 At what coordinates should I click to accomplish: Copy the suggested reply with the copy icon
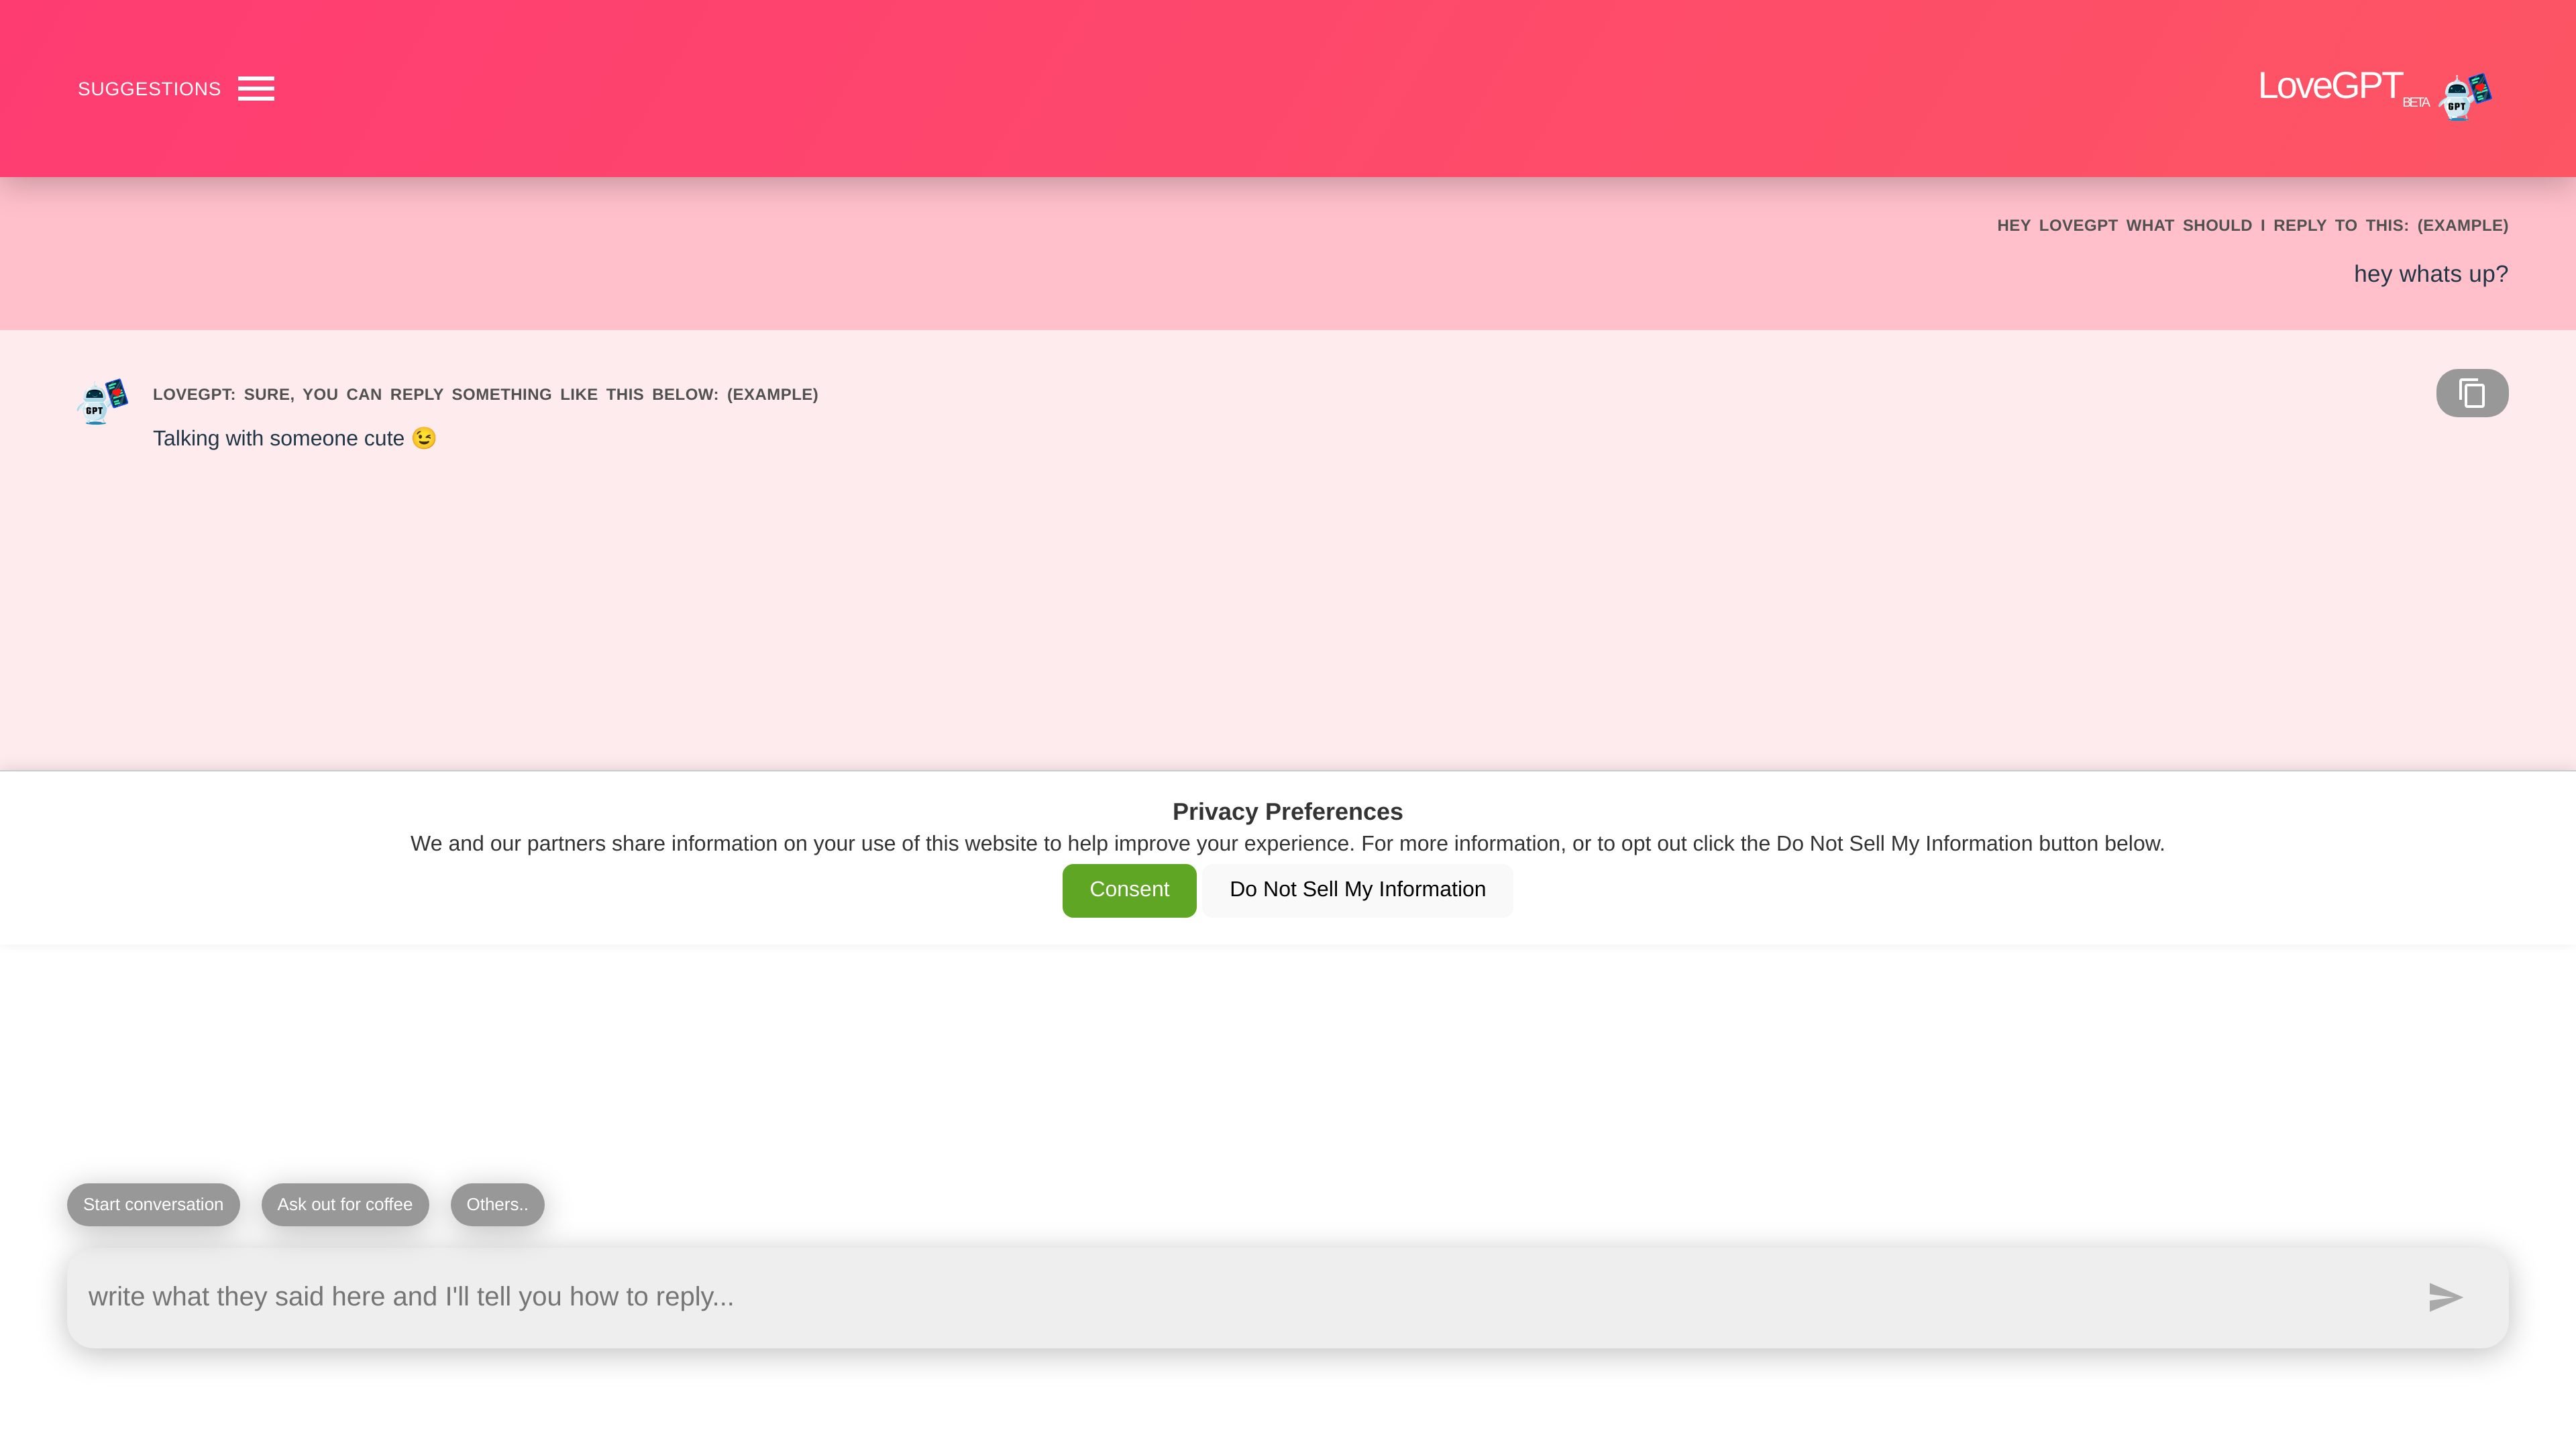pos(2472,393)
